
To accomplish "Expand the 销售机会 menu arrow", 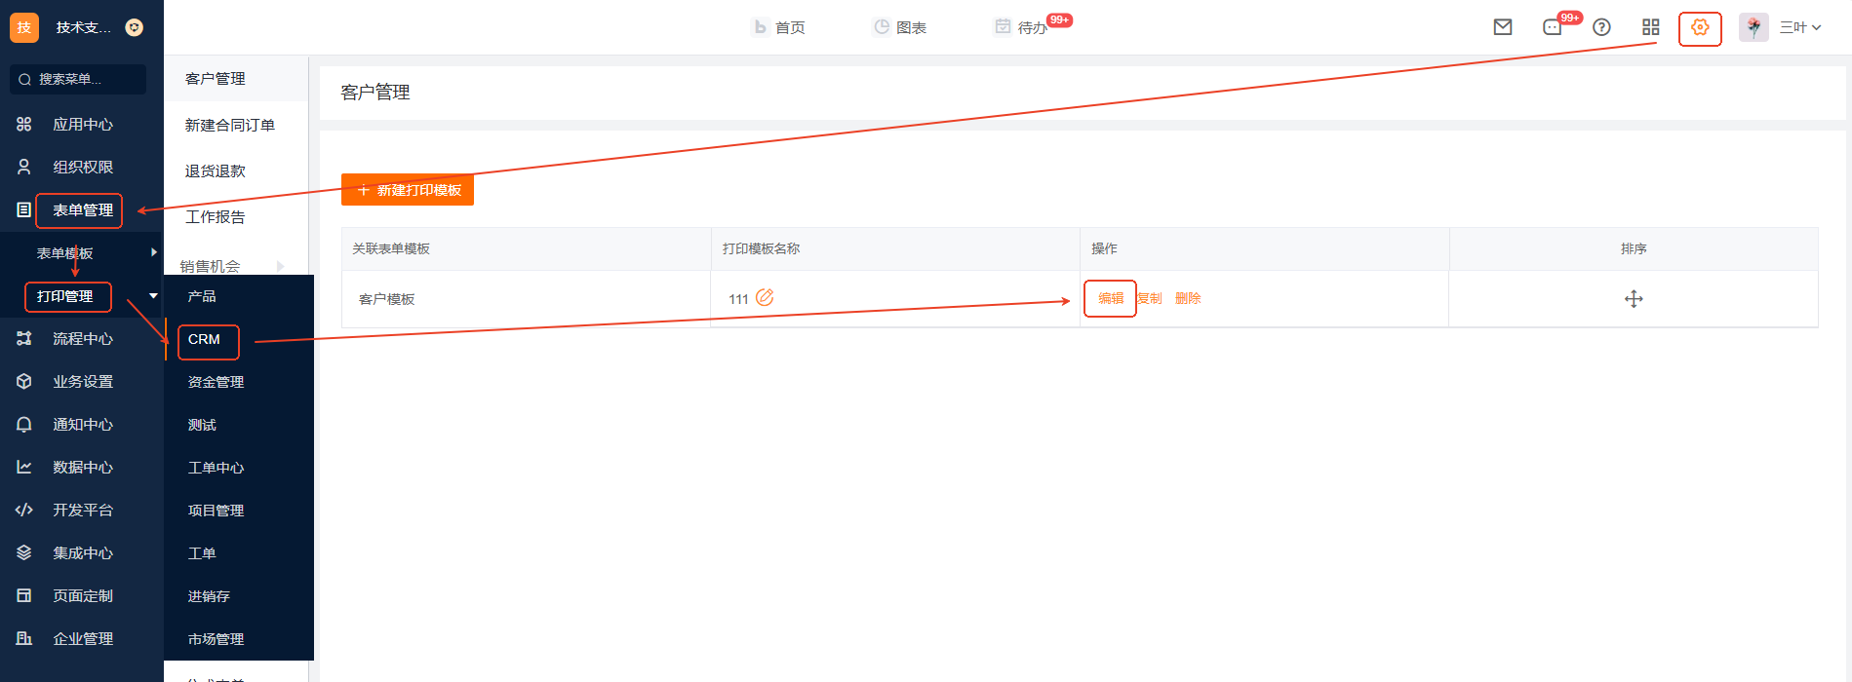I will coord(281,266).
